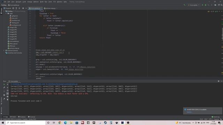Screen dimensions: 223x125
Task: Expand External Libraries node
Action: coord(4,51)
